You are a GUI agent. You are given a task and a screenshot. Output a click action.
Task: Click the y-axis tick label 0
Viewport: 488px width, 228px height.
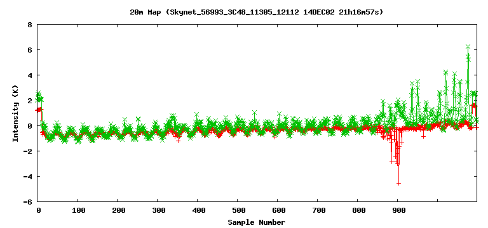click(x=30, y=126)
